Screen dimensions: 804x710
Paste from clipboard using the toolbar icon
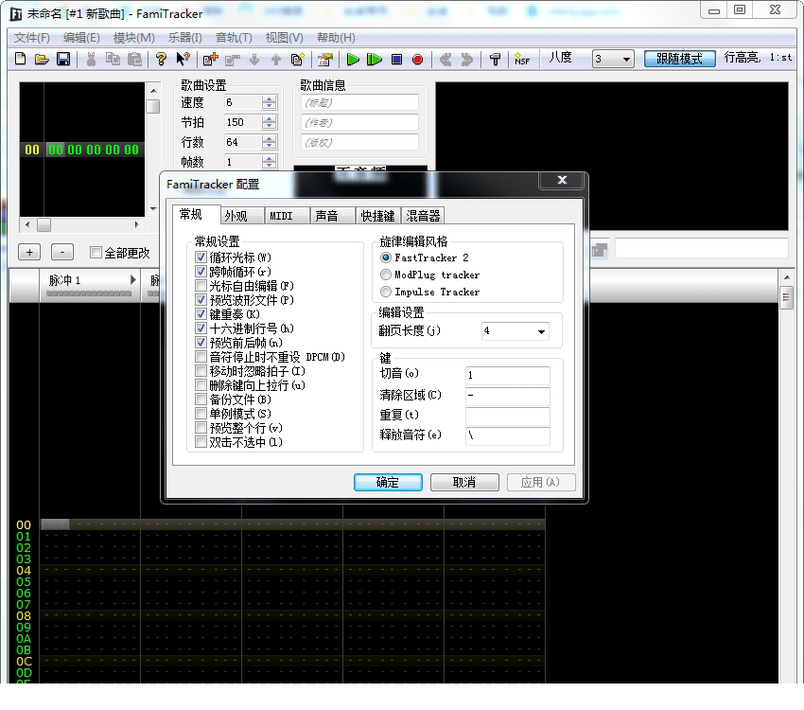click(x=134, y=59)
